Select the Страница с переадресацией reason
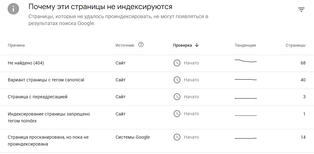The width and height of the screenshot is (314, 154). [38, 97]
